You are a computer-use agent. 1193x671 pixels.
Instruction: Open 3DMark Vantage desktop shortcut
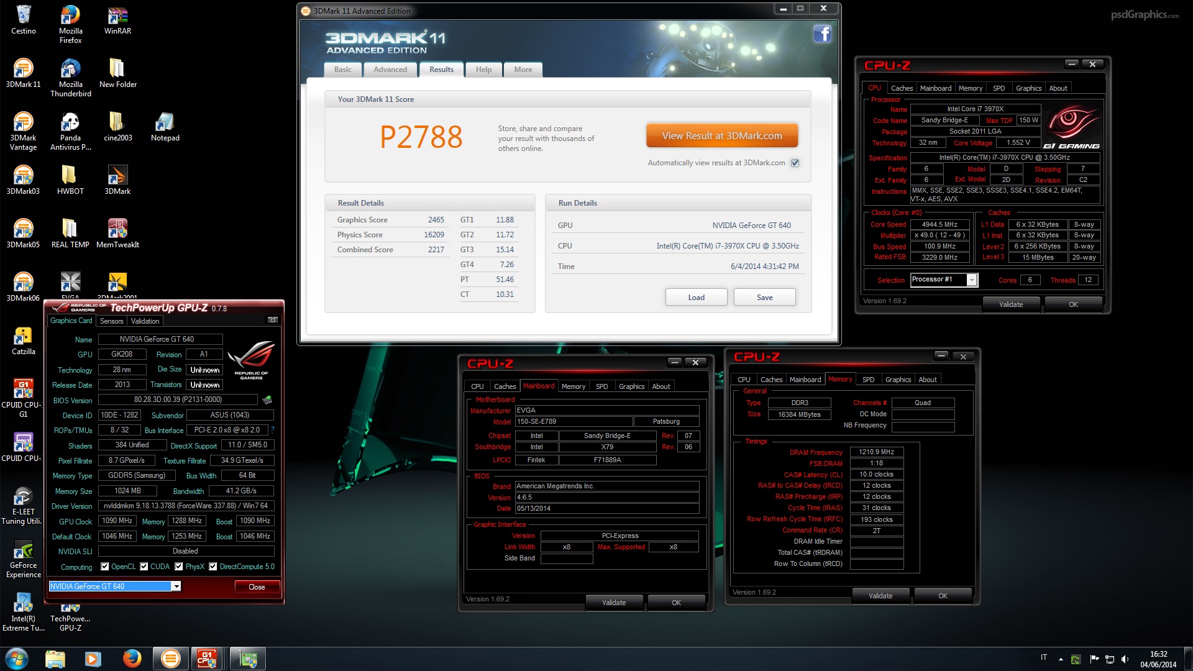point(24,131)
